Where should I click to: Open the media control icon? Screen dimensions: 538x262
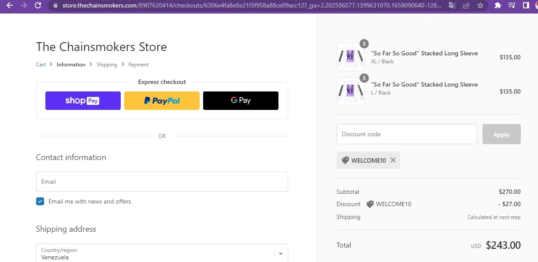pos(512,6)
